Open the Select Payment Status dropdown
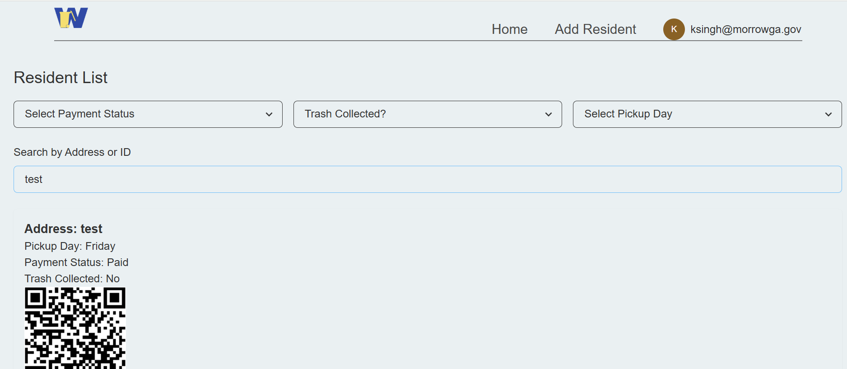This screenshot has width=847, height=369. (148, 114)
